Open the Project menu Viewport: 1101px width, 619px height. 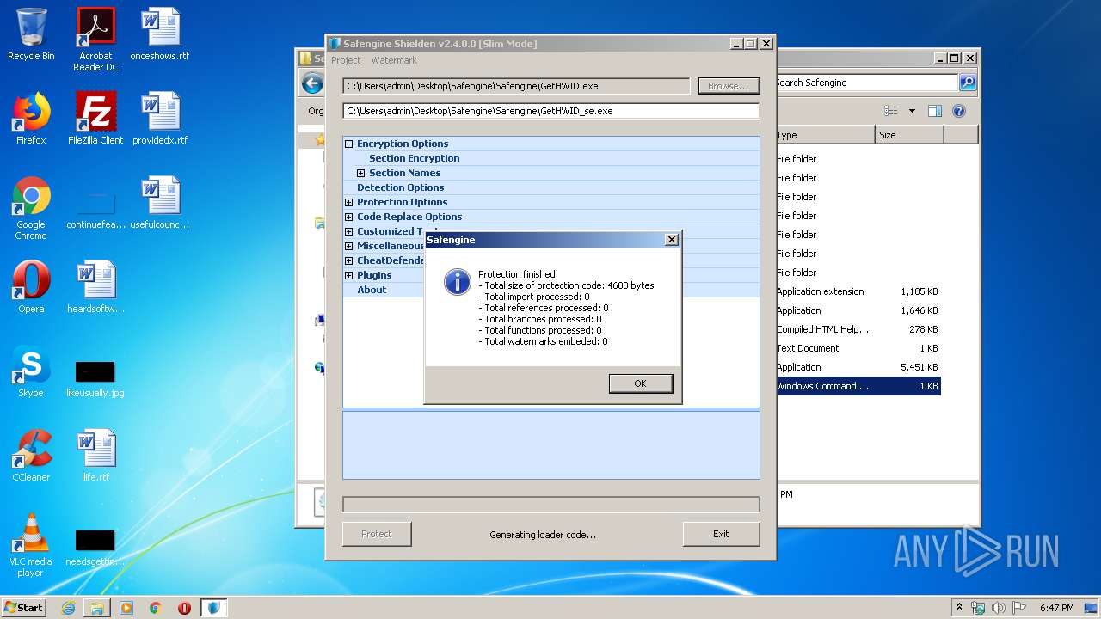[x=346, y=60]
